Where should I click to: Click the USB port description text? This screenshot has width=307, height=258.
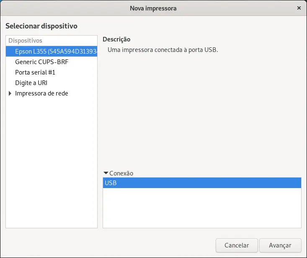click(163, 50)
